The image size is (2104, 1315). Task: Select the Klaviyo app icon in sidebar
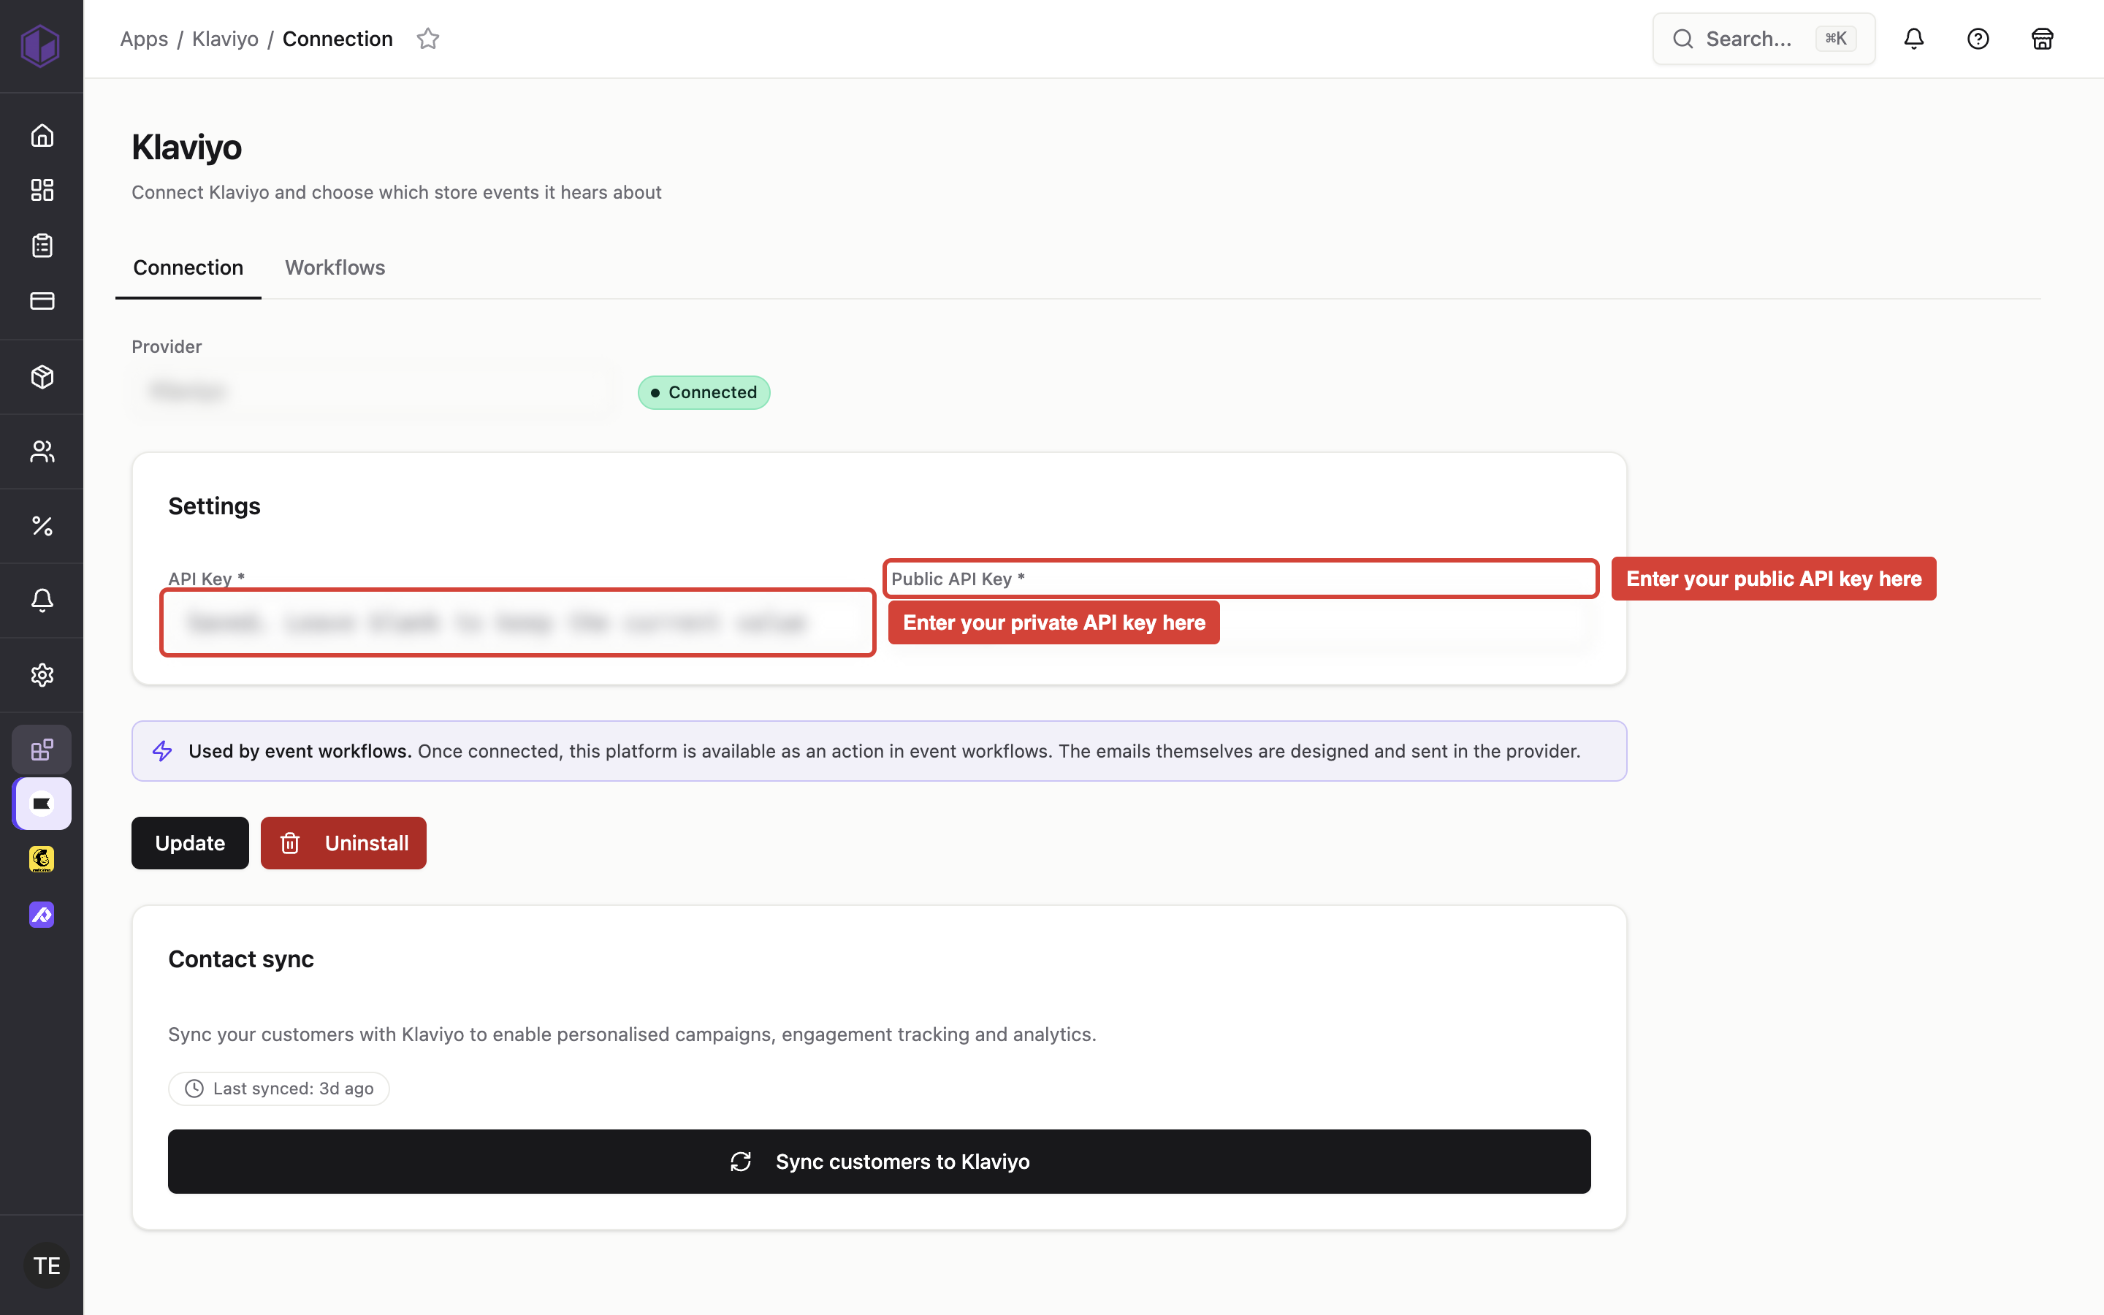[x=42, y=804]
